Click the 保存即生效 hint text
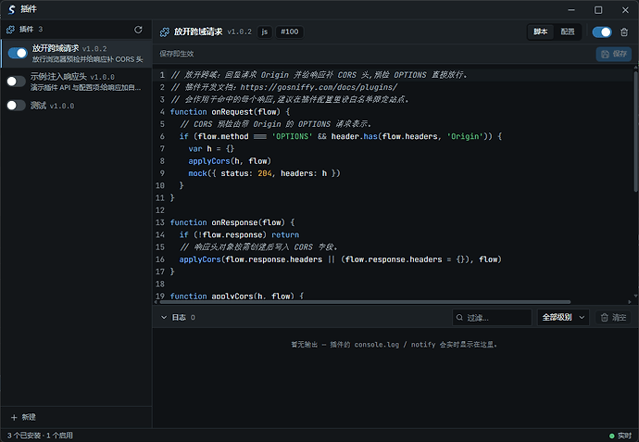This screenshot has height=442, width=639. pyautogui.click(x=177, y=54)
